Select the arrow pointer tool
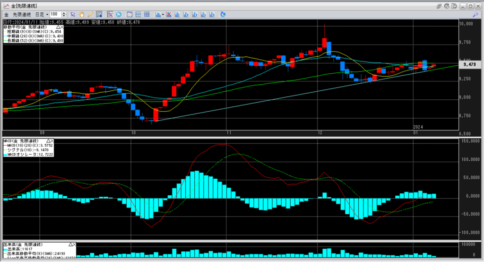This screenshot has width=484, height=262. pyautogui.click(x=73, y=14)
